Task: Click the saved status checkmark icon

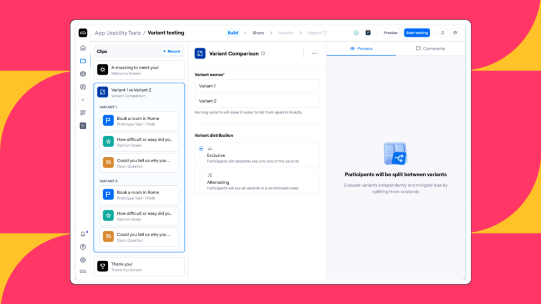Action: click(x=356, y=33)
